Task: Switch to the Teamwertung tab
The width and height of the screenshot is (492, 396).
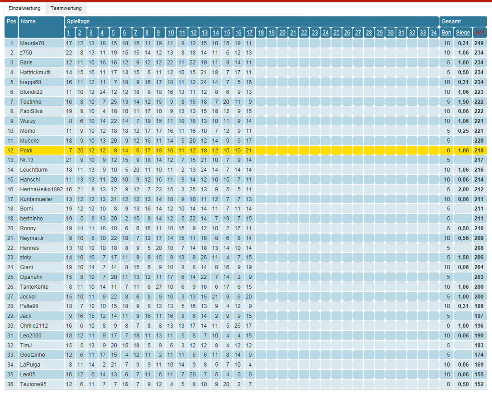Action: click(66, 8)
